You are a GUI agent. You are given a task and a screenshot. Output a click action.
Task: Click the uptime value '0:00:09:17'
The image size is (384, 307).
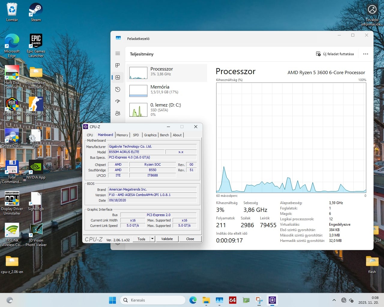(229, 240)
